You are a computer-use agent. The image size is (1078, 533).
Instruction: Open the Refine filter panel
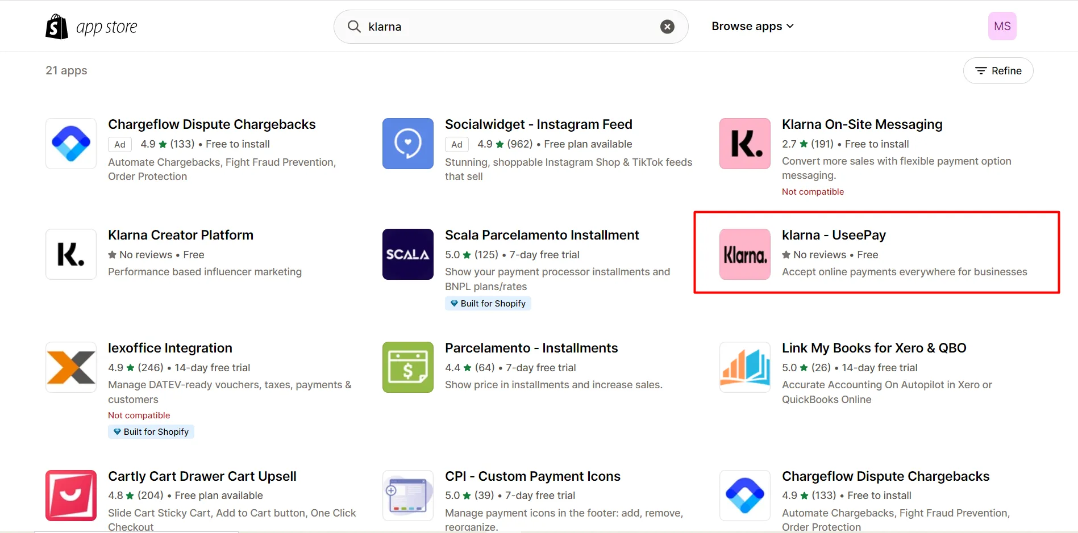click(998, 70)
